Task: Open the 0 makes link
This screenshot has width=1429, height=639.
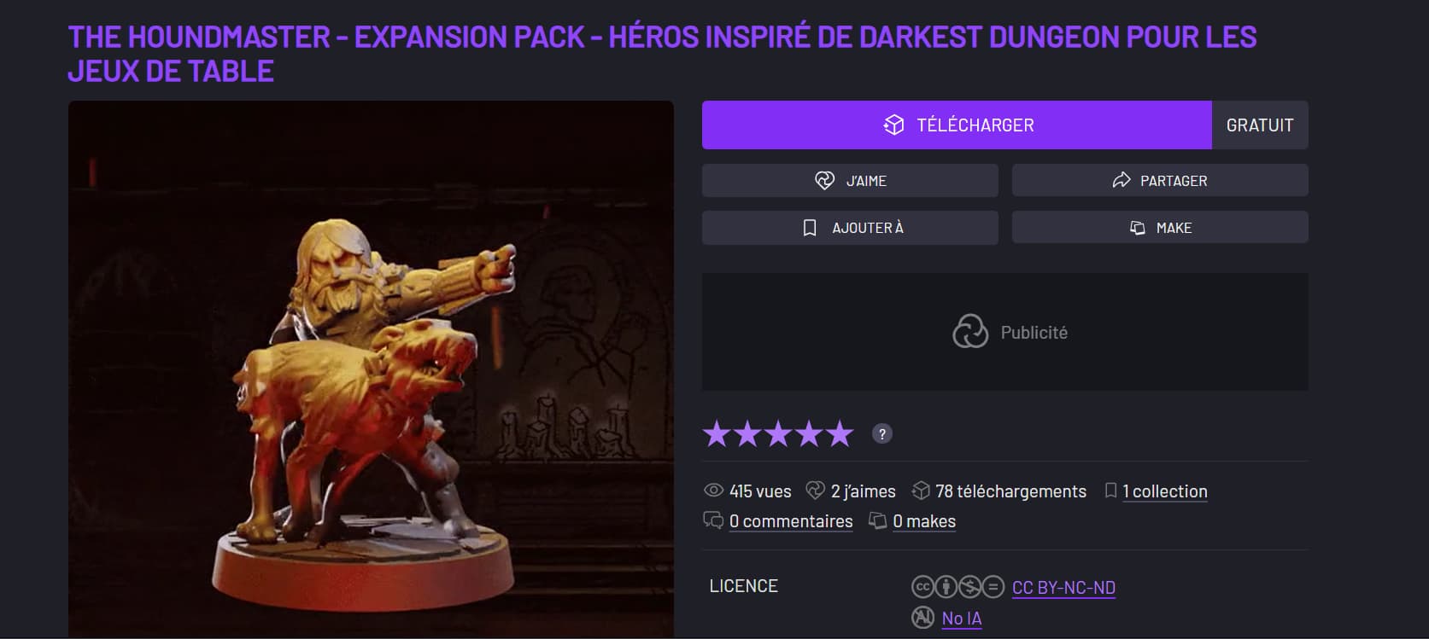Action: (924, 521)
